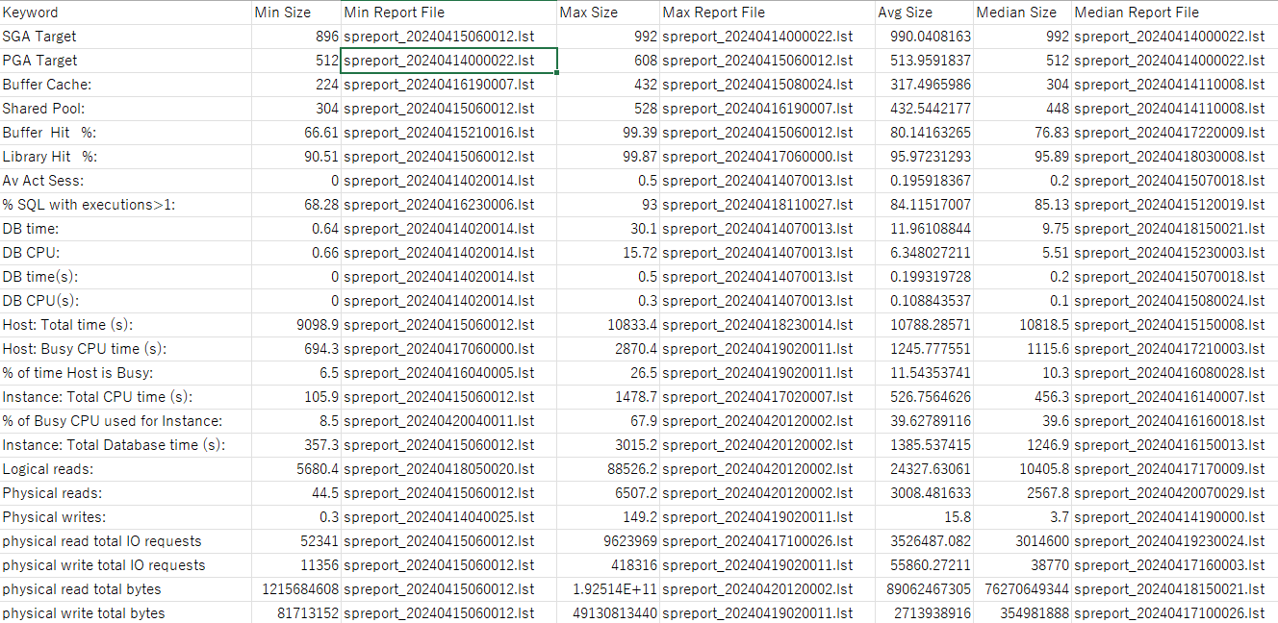Click min report spreport_20240416190007.lst for Buffer Cache
The height and width of the screenshot is (623, 1278).
point(449,85)
